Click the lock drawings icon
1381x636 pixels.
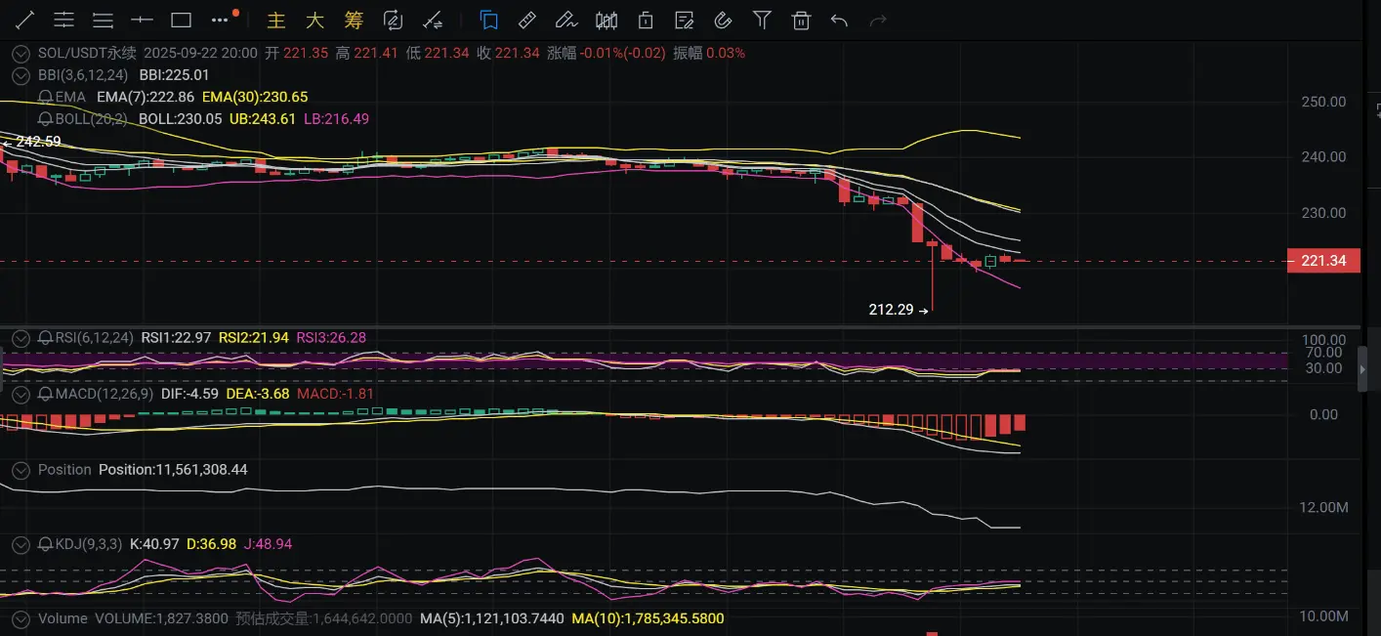point(645,20)
